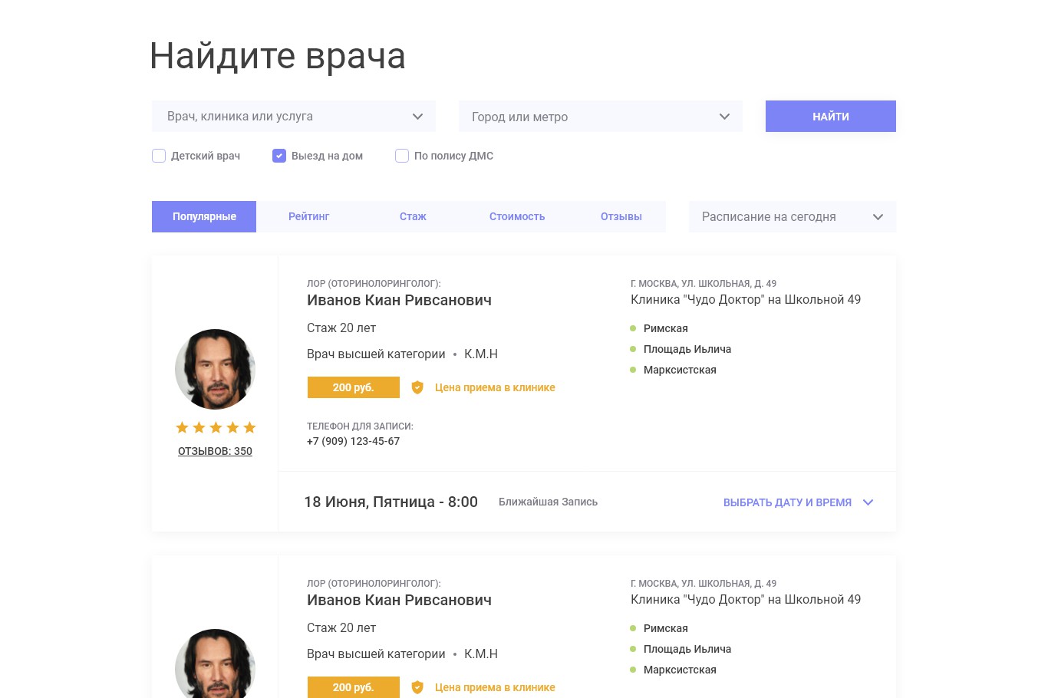The image size is (1048, 698).
Task: Click the 200 руб. price badge in first card
Action: (354, 387)
